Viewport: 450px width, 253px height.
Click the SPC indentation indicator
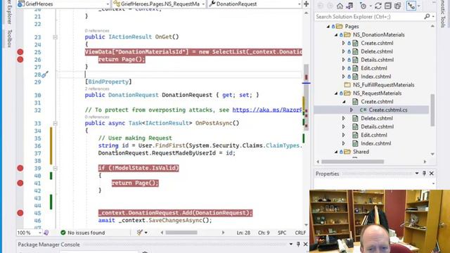(x=282, y=233)
